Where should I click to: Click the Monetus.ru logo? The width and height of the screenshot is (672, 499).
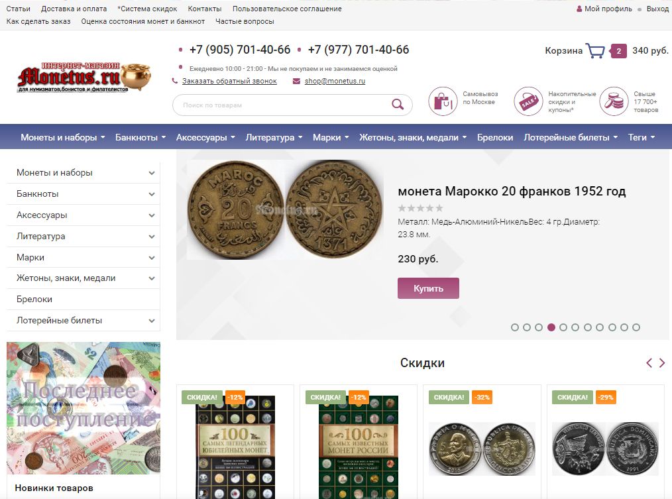point(84,77)
